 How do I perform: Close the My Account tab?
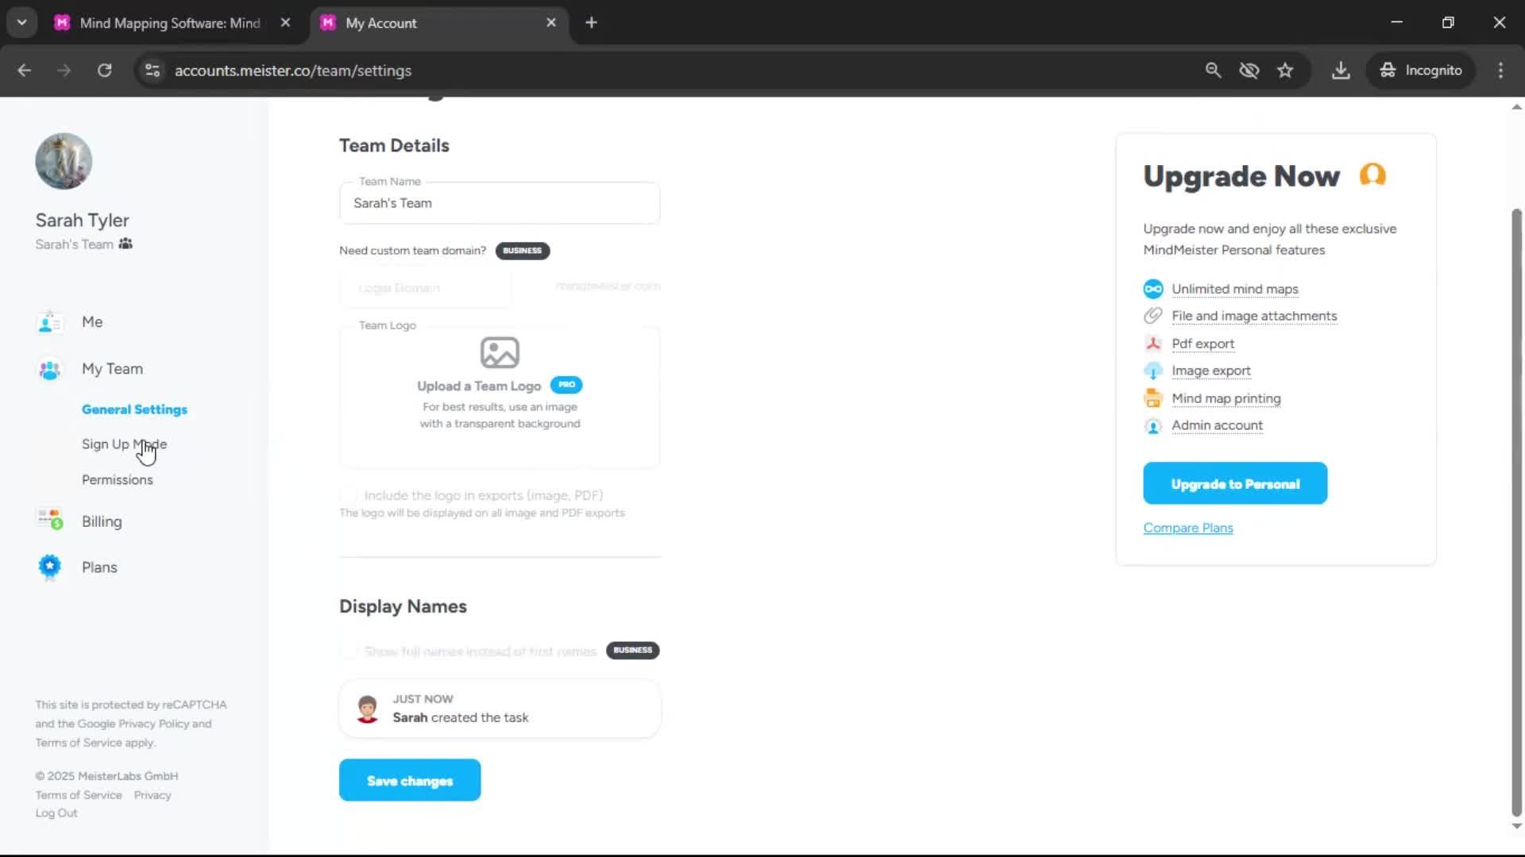pyautogui.click(x=551, y=23)
